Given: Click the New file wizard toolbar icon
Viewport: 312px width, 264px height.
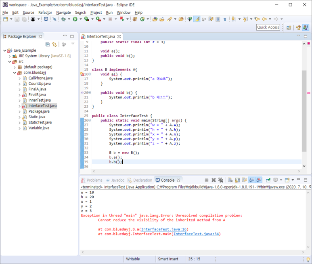Looking at the screenshot, I should point(6,19).
